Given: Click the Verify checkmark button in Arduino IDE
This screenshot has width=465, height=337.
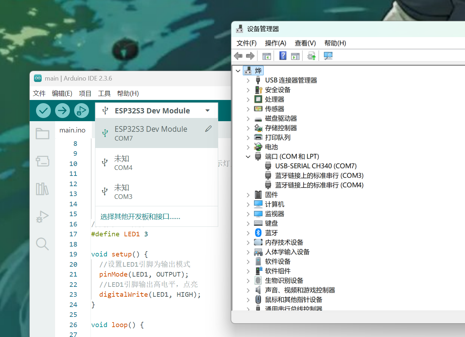Looking at the screenshot, I should tap(43, 111).
